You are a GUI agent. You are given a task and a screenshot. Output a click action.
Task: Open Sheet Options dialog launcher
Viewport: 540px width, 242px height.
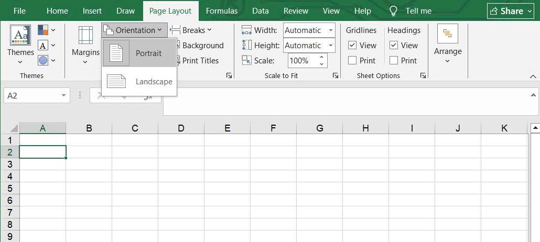click(x=423, y=76)
